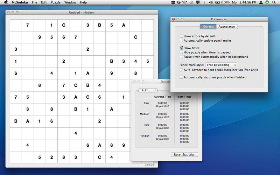Open the Pencil mark style dropdown
This screenshot has width=280, height=175.
point(221,65)
